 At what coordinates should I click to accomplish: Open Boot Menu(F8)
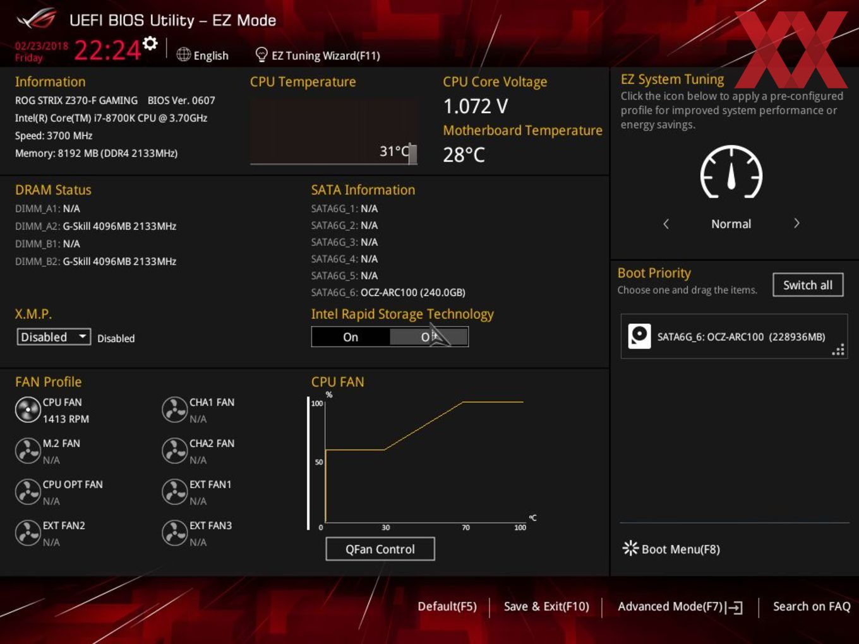[671, 549]
